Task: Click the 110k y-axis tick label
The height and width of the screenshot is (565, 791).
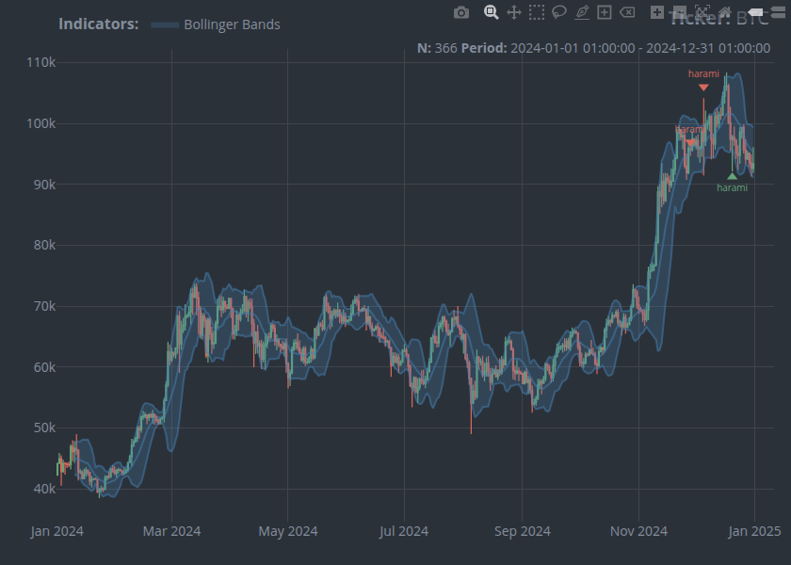Action: point(40,62)
